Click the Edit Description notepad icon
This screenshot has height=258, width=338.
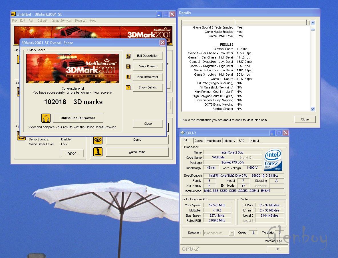pyautogui.click(x=128, y=56)
